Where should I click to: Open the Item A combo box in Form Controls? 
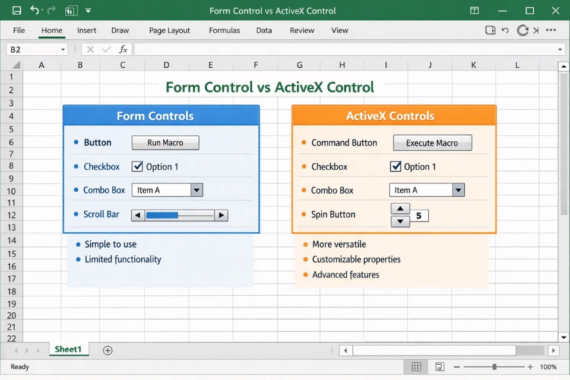click(196, 190)
